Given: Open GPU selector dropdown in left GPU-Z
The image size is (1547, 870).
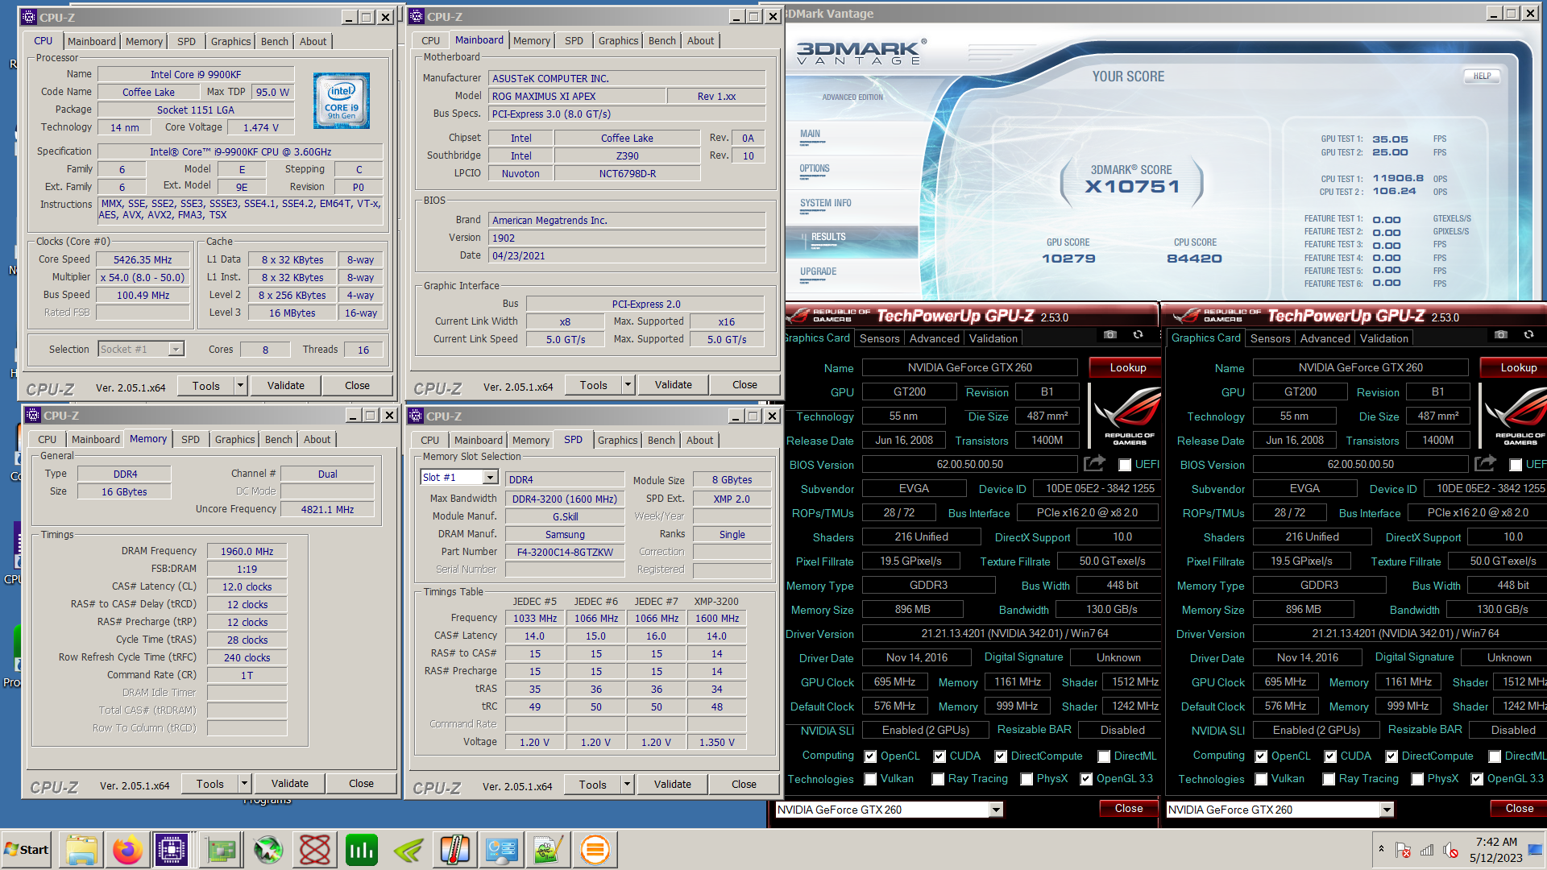Looking at the screenshot, I should [996, 810].
